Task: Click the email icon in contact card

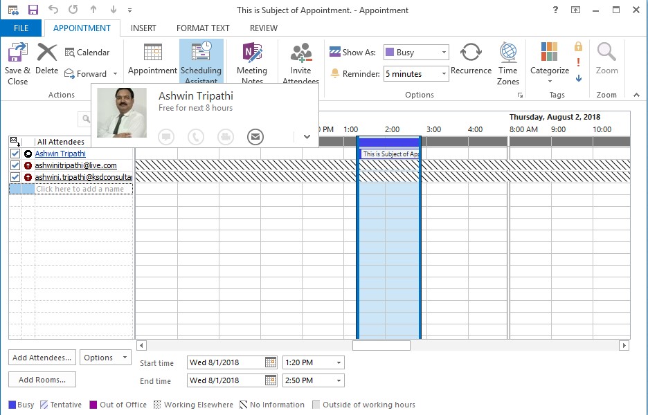Action: 255,137
